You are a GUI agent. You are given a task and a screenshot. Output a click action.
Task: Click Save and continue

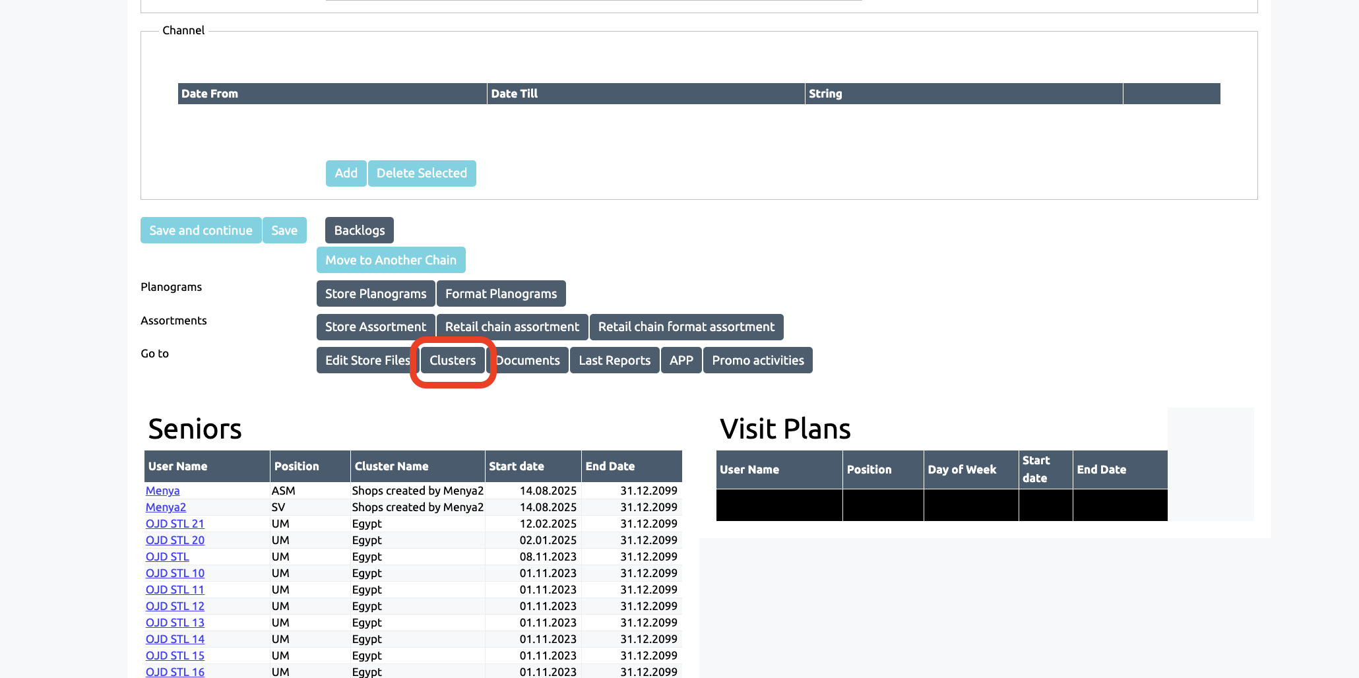click(201, 230)
